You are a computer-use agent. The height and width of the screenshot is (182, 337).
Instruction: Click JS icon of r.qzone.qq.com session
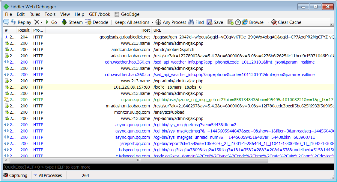(x=7, y=99)
